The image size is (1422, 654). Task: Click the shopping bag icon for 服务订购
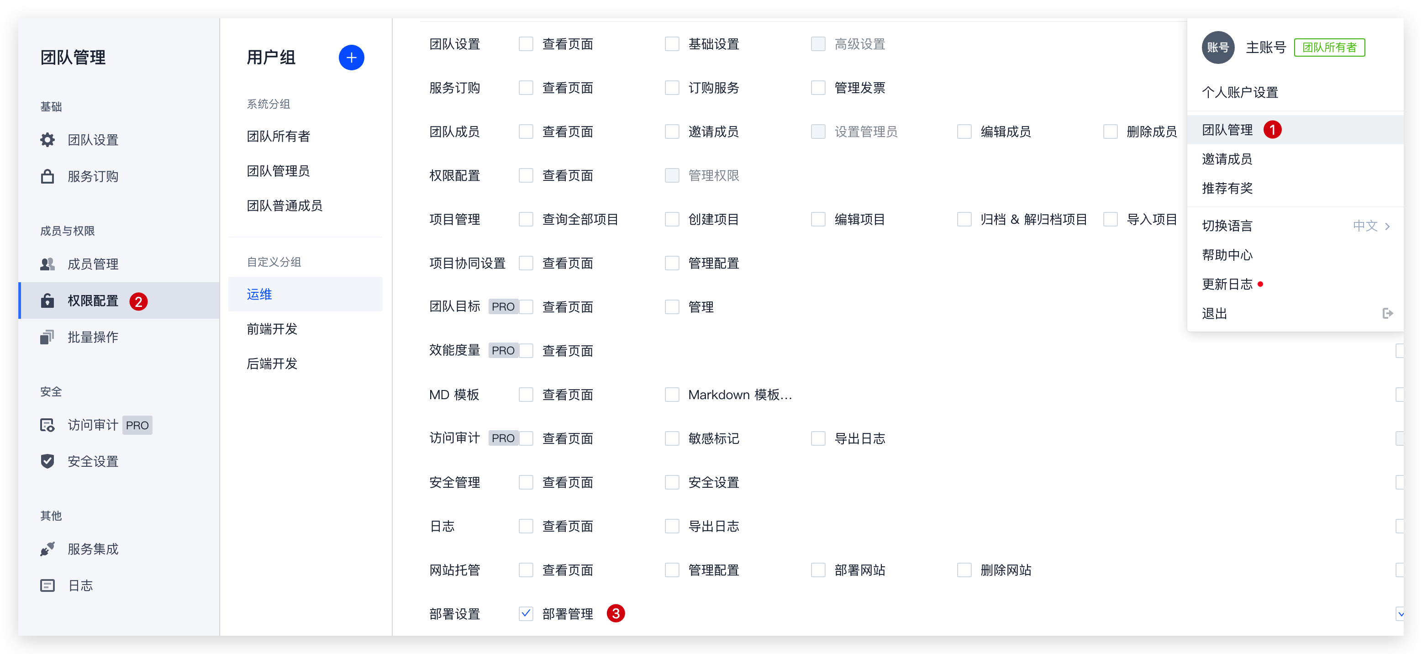(47, 177)
